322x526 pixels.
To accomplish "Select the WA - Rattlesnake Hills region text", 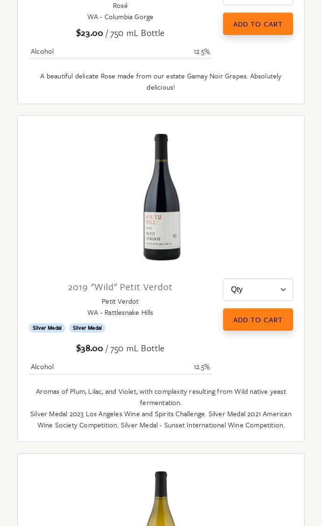I will tap(120, 313).
